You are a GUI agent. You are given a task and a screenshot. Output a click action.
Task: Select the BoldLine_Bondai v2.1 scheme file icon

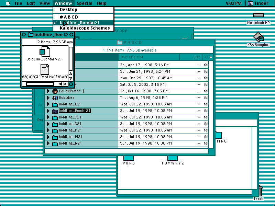click(45, 51)
